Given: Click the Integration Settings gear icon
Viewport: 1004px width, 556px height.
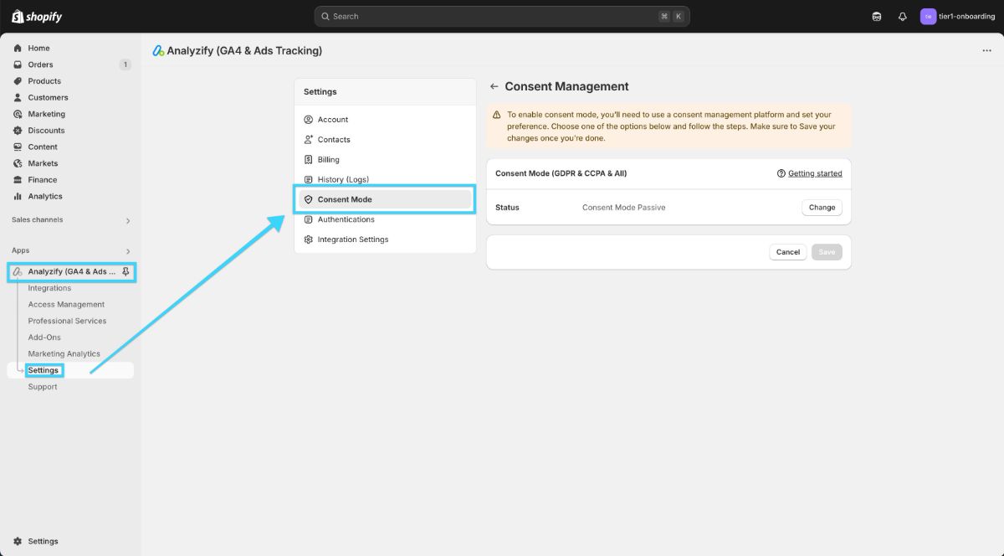Looking at the screenshot, I should pyautogui.click(x=309, y=239).
